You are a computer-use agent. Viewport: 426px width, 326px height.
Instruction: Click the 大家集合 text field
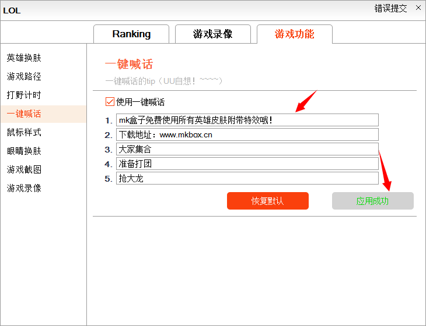pos(247,149)
